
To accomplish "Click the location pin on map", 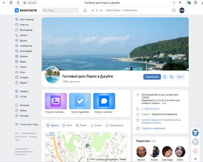I will (88, 146).
